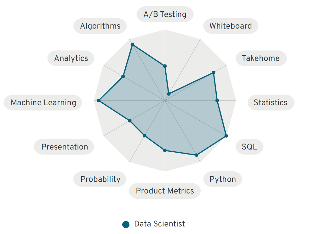Click the SQL axis label

[249, 147]
